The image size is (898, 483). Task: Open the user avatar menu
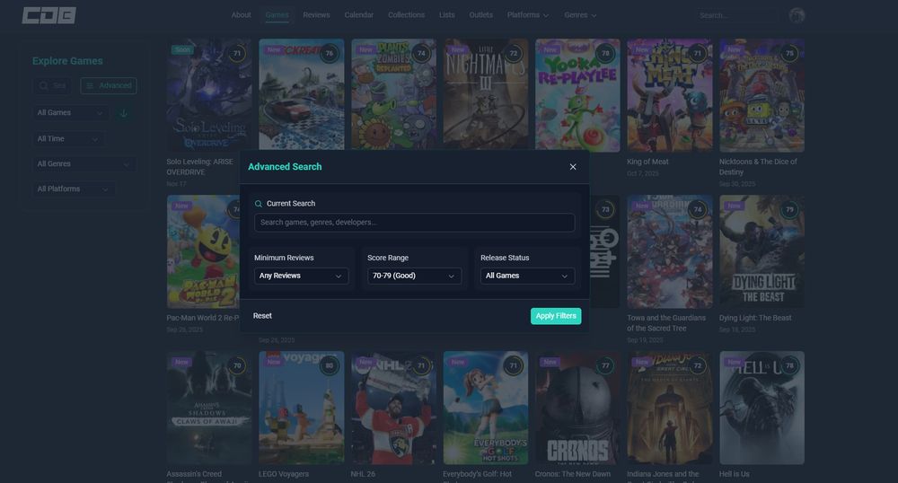coord(797,15)
